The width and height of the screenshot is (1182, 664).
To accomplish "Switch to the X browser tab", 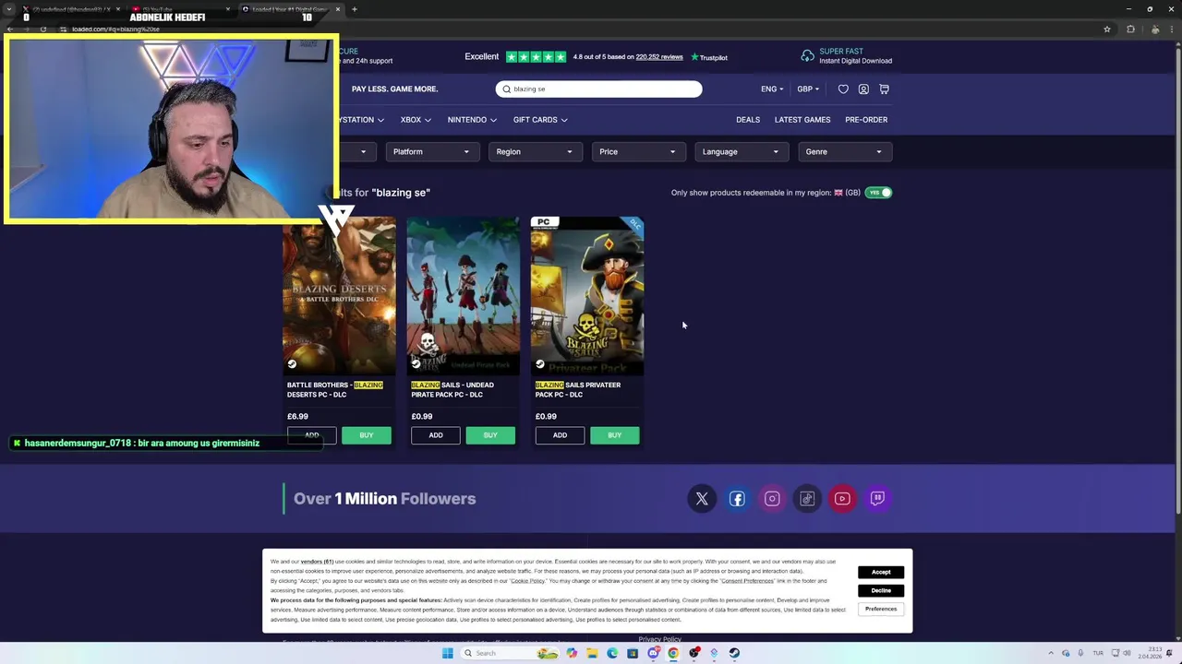I will [72, 9].
